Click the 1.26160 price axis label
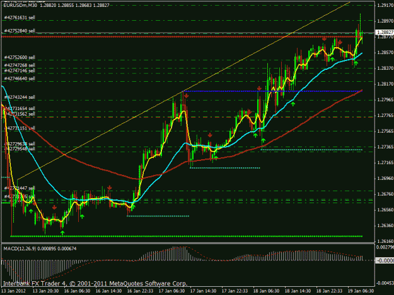This screenshot has height=295, width=394. 385,242
